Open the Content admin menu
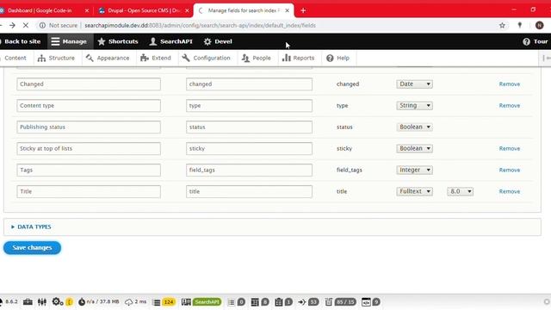 click(15, 58)
